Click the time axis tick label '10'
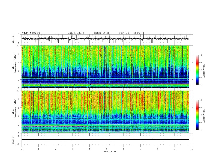The image size is (216, 167). pyautogui.click(x=192, y=149)
